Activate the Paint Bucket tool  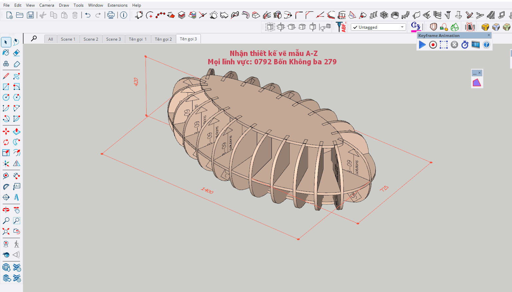point(6,53)
